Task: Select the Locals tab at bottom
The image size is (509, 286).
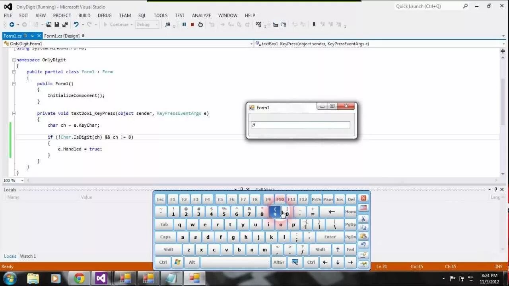Action: point(10,256)
